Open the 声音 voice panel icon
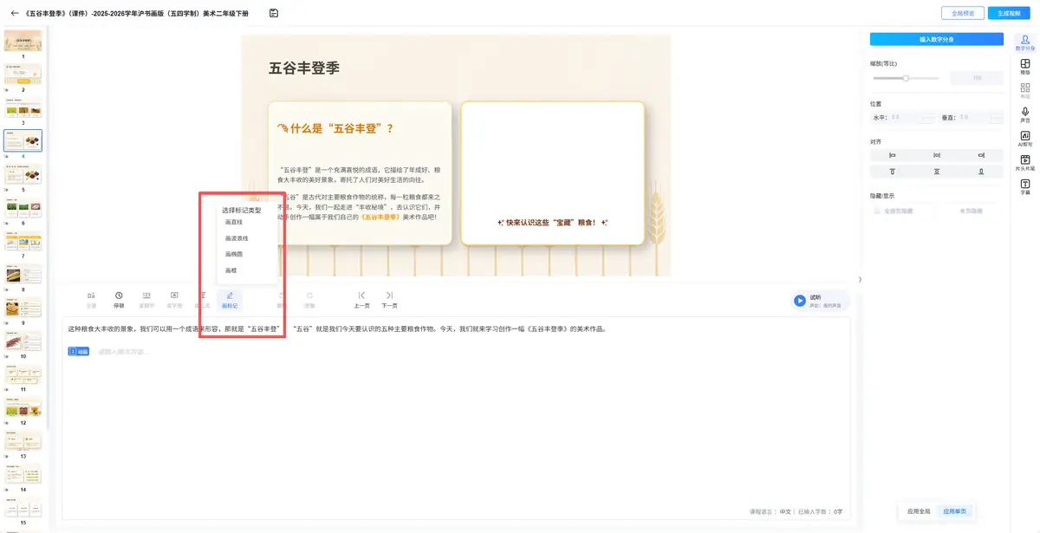 (x=1025, y=115)
